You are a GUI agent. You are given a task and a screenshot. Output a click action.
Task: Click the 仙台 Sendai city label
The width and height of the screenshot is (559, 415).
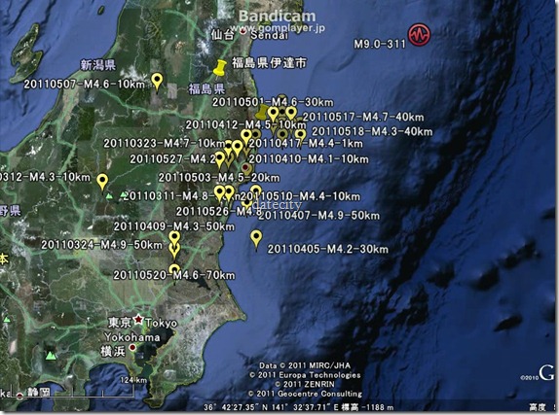click(249, 35)
